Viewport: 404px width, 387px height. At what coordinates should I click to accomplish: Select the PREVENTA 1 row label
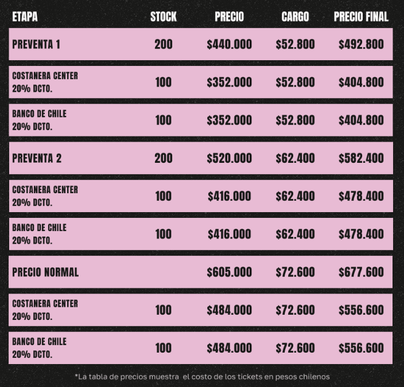(x=36, y=44)
